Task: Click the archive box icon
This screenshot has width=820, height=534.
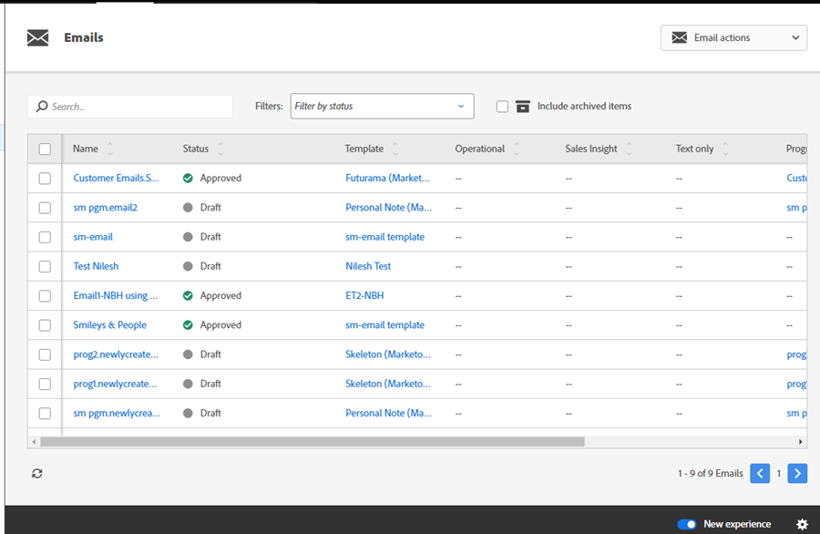Action: coord(523,107)
